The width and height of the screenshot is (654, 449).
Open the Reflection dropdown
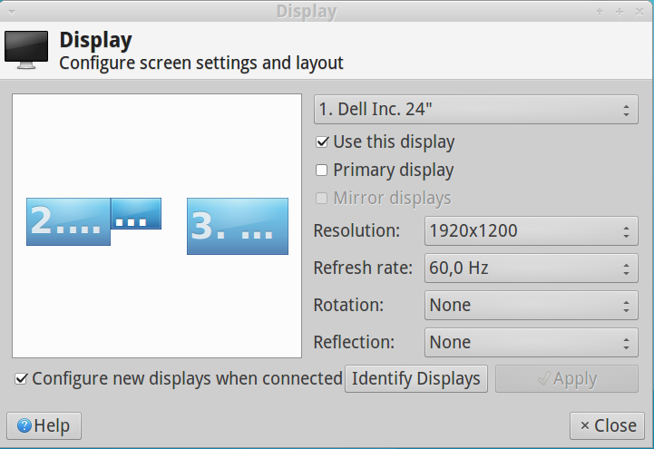pyautogui.click(x=531, y=342)
